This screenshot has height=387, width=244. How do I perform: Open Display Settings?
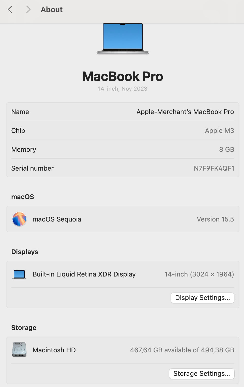point(202,298)
